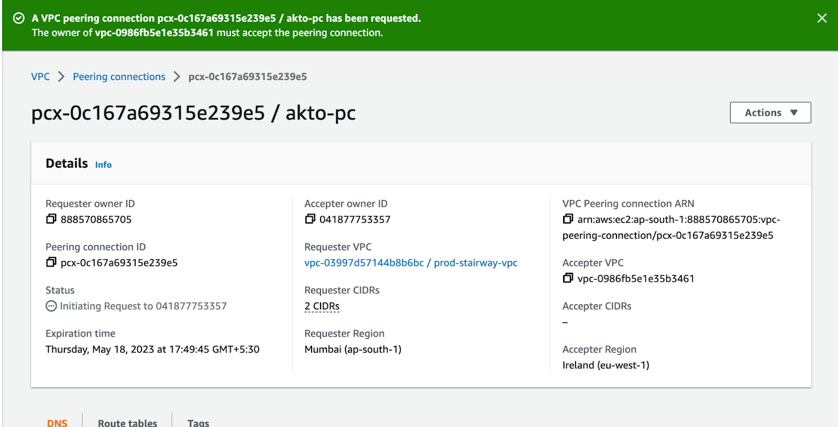Click the Initiating Request status icon

(51, 306)
